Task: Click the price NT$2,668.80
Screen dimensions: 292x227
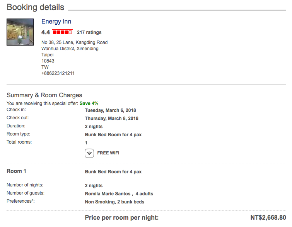Action: pos(268,218)
